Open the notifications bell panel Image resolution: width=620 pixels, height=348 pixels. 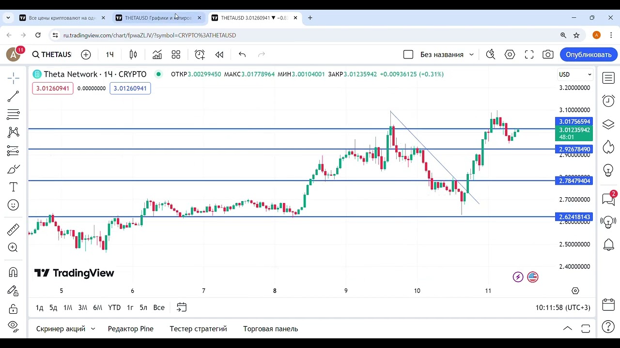(x=608, y=245)
